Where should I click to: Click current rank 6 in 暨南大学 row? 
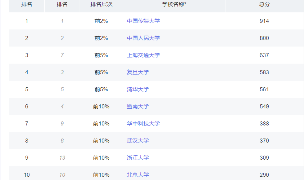coord(27,107)
